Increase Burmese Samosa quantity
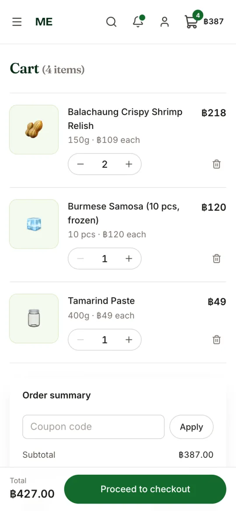 (129, 259)
